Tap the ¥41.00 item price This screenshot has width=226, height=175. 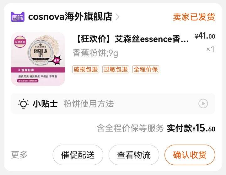[x=205, y=36]
